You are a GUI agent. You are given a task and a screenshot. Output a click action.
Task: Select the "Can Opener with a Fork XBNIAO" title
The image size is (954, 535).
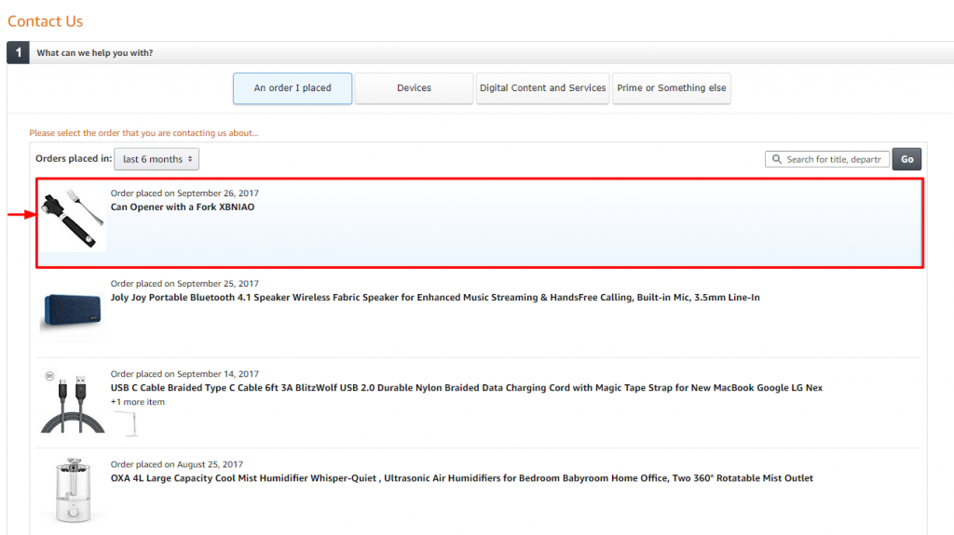click(183, 207)
